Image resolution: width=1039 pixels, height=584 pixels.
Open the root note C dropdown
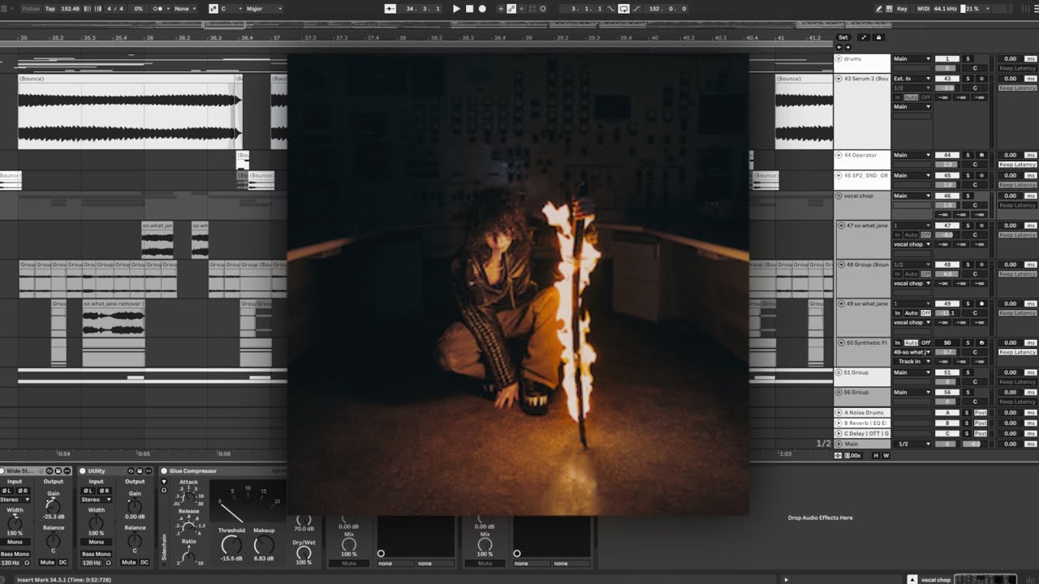point(231,9)
